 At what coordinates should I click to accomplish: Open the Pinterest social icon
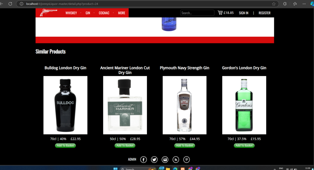[x=186, y=160]
